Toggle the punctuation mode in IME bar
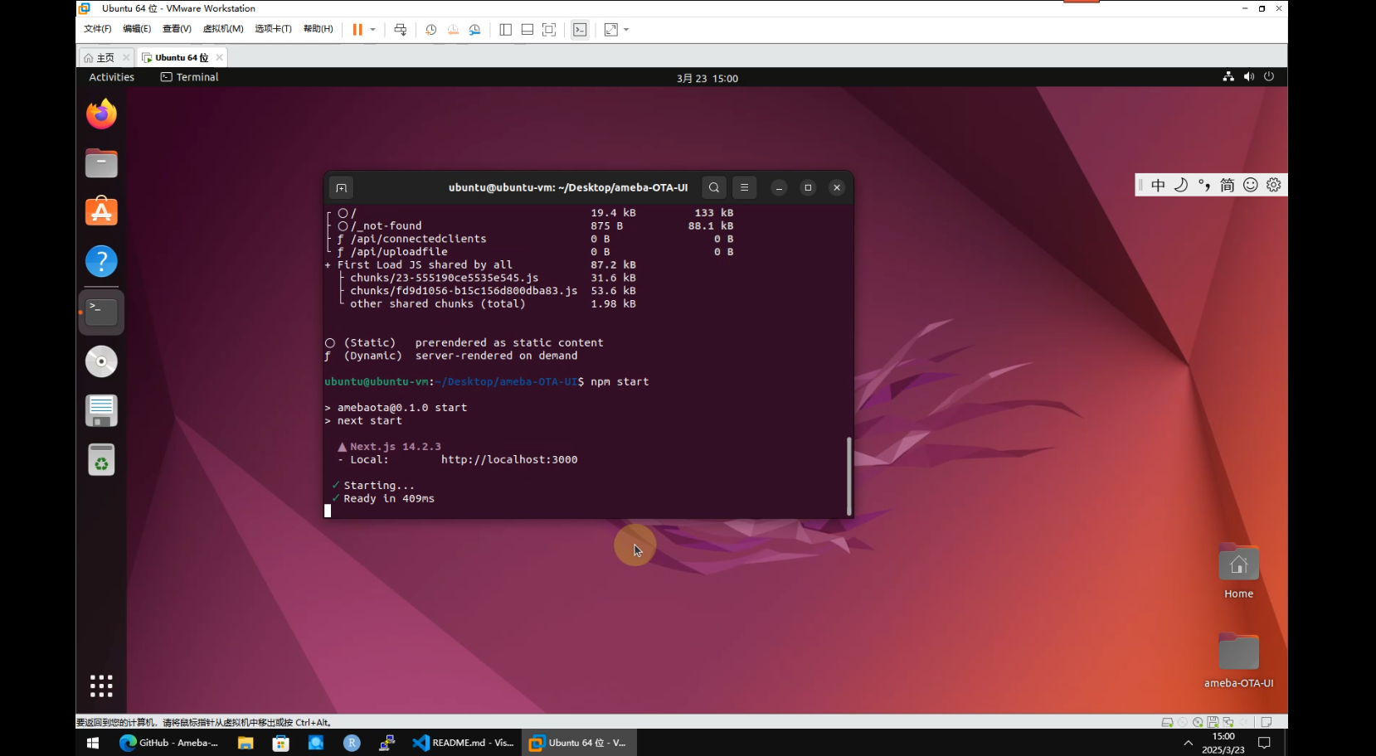Screen dimensions: 1376x756 (x=1204, y=185)
